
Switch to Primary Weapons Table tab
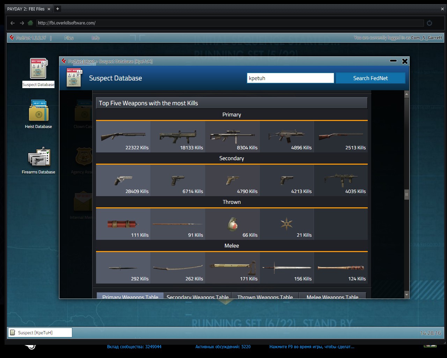pyautogui.click(x=130, y=296)
